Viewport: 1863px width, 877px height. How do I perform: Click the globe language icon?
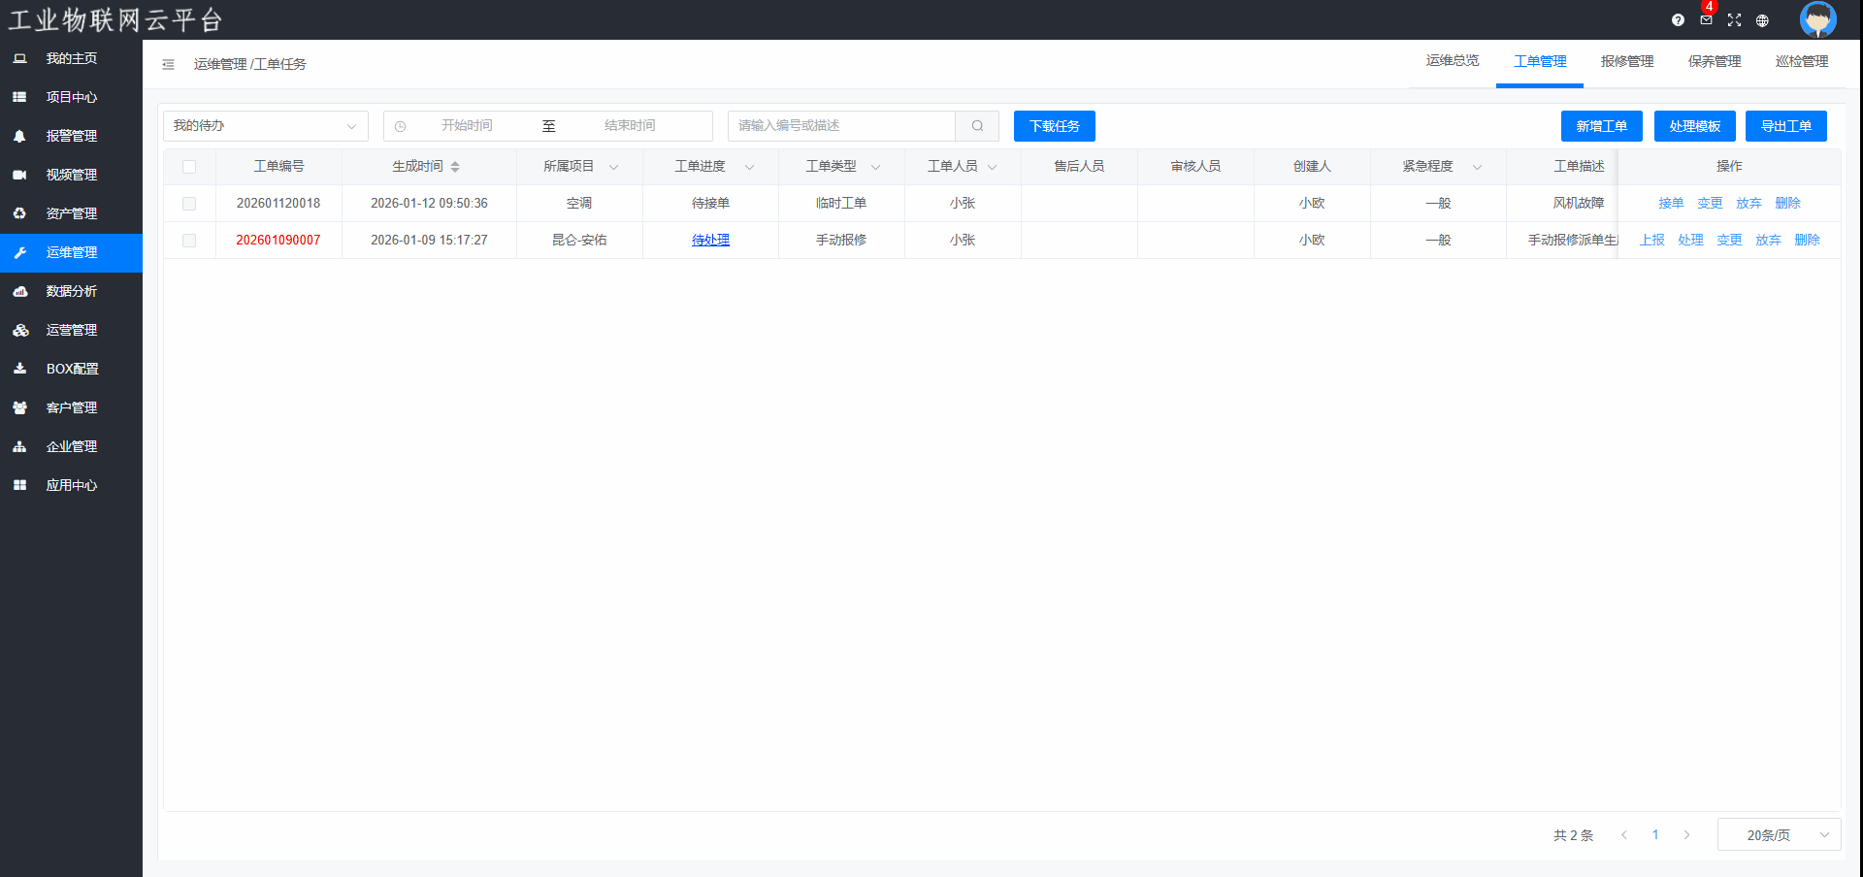(x=1762, y=20)
